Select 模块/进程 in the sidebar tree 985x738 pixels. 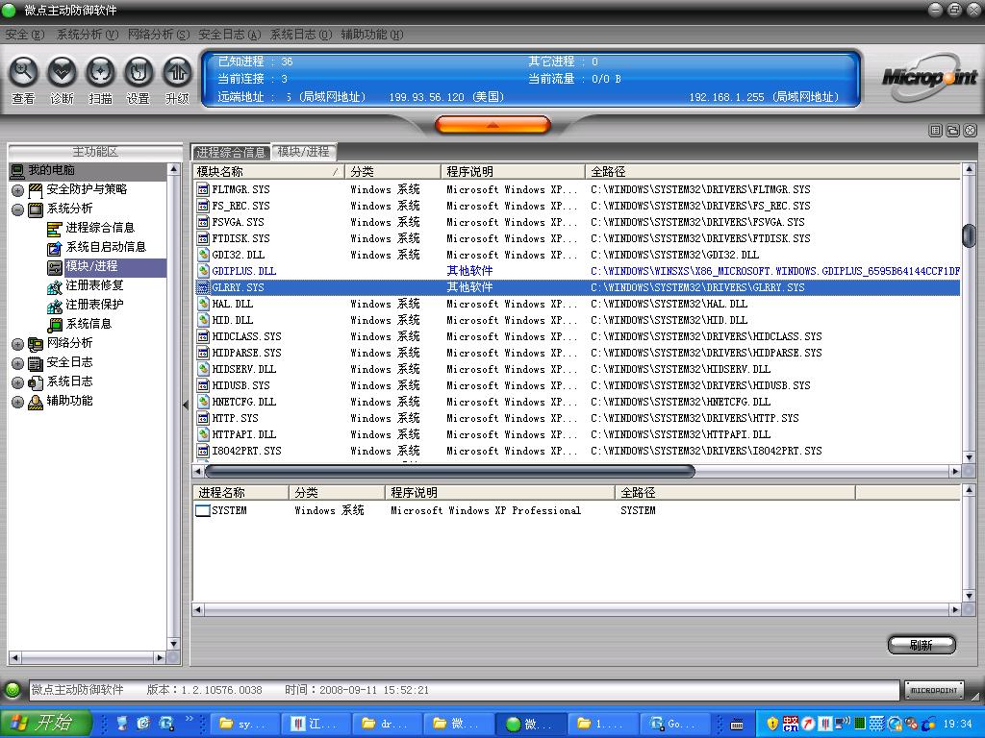tap(91, 266)
